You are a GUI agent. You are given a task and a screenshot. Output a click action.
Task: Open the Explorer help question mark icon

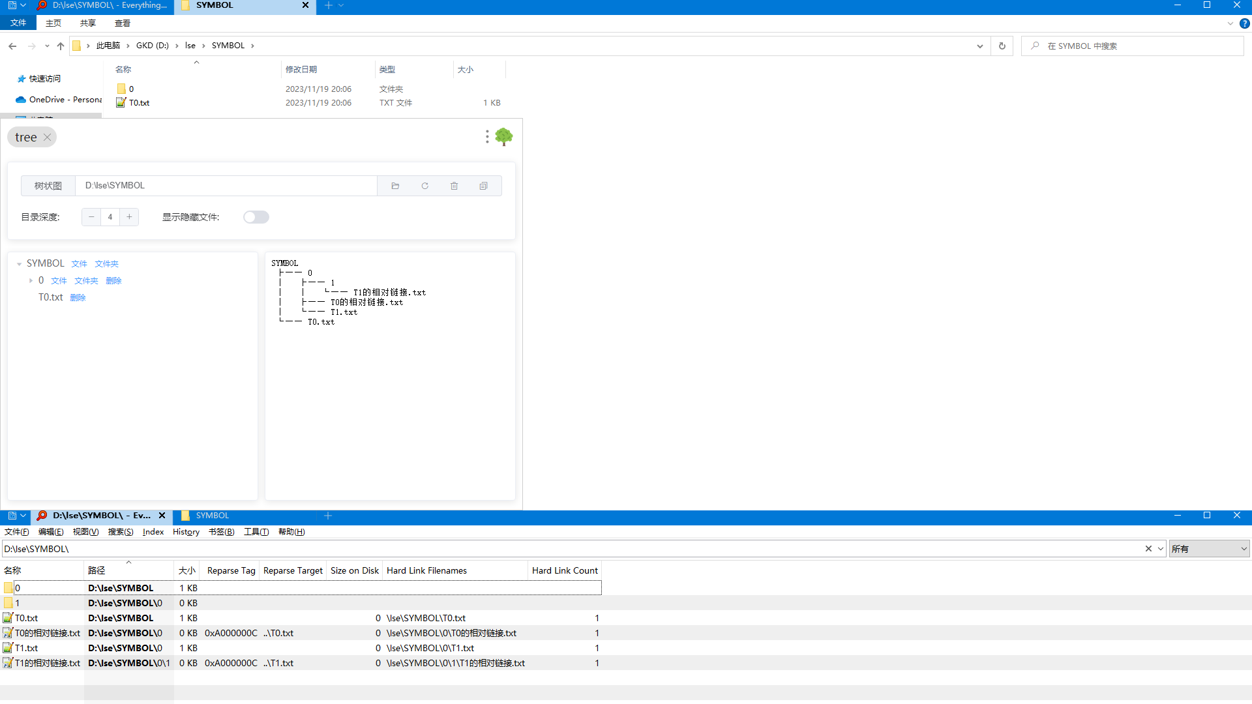click(1244, 23)
